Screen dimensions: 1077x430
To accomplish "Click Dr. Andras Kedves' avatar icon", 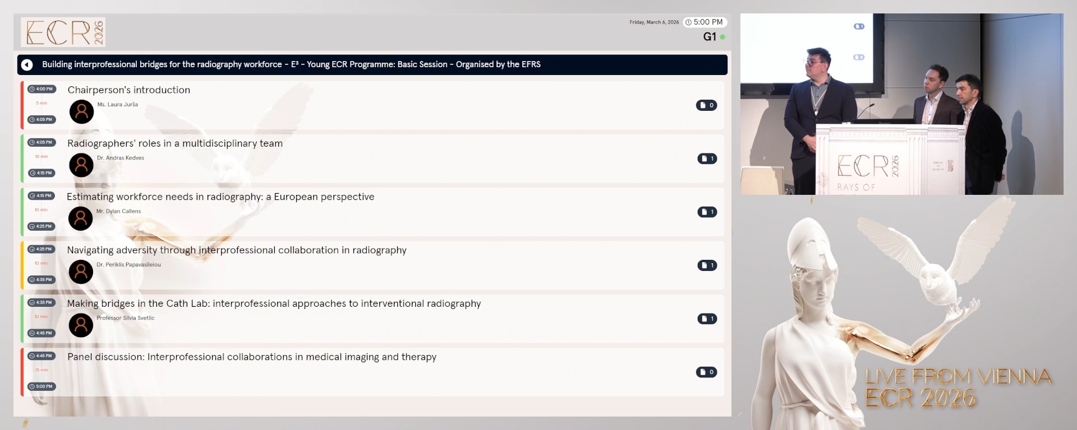I will (x=81, y=165).
